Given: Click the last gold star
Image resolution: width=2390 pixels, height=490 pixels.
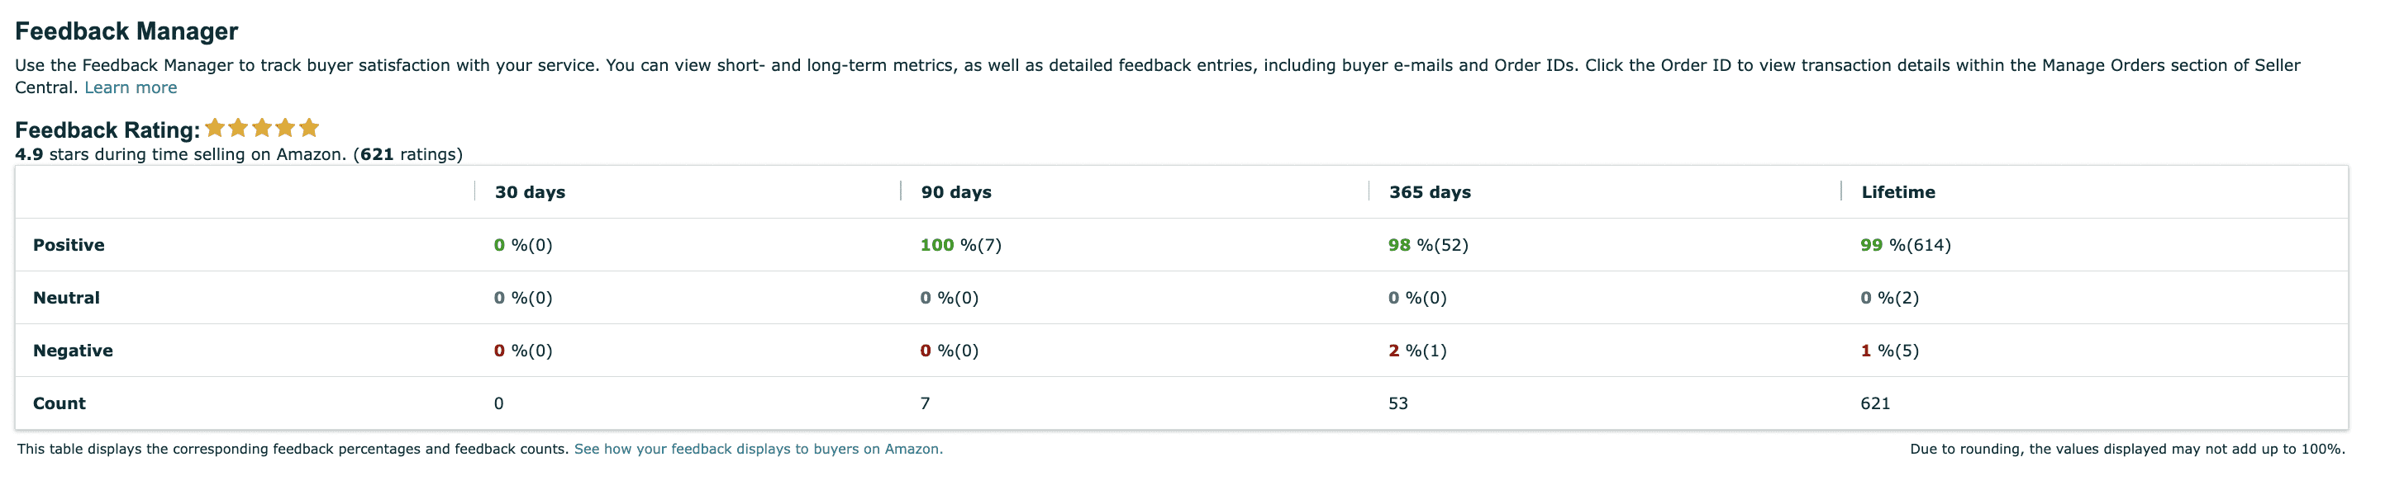Looking at the screenshot, I should tap(309, 128).
